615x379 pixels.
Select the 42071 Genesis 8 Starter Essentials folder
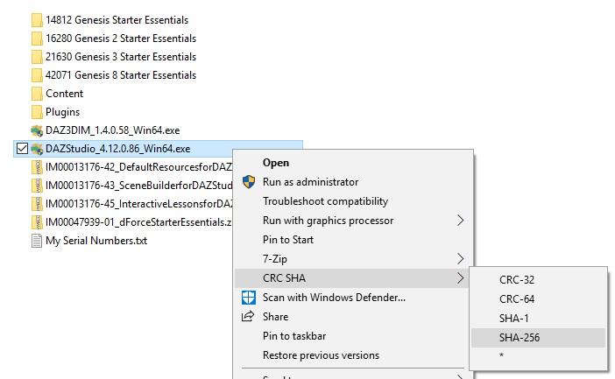(x=120, y=75)
